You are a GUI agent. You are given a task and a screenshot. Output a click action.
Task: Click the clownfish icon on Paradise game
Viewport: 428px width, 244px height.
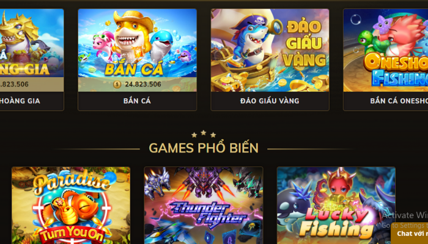coord(72,208)
